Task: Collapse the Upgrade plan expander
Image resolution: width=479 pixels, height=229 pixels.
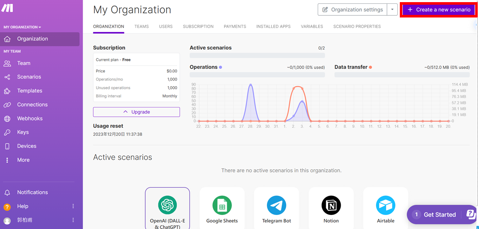Action: (x=136, y=112)
